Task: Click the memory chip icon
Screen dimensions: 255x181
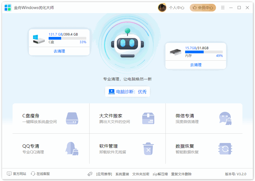Action: 175,52
